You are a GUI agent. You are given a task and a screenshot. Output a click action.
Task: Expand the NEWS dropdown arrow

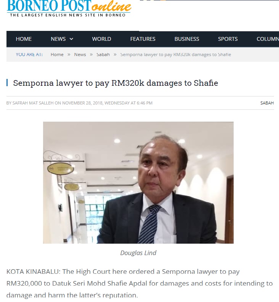(71, 39)
